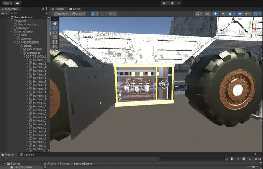Lock the Project panel
The width and height of the screenshot is (263, 169).
point(255,155)
